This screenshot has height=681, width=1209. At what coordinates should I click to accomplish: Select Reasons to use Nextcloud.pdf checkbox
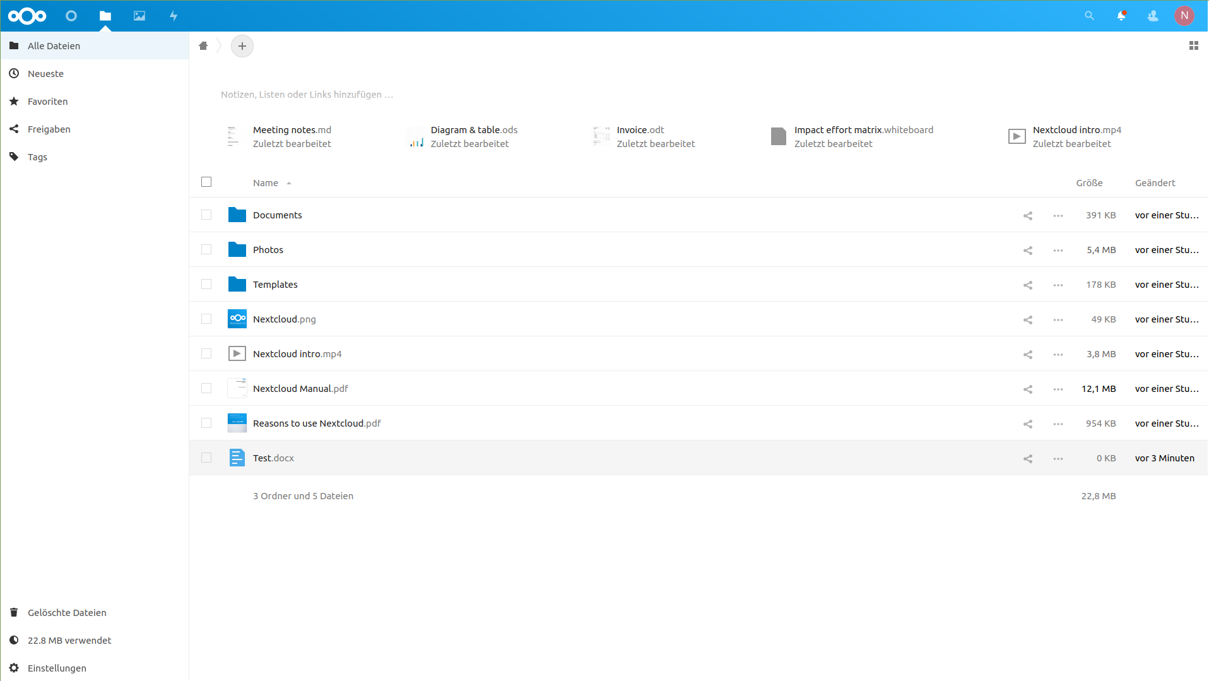tap(206, 423)
